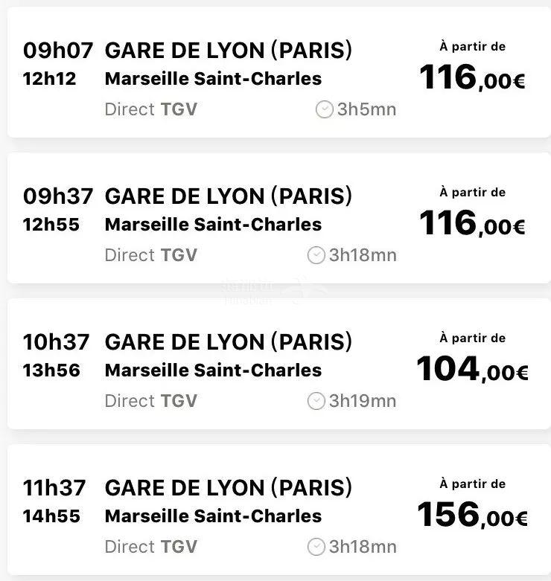The image size is (551, 581).
Task: Click the 3h18mn duration on 11h37 train
Action: click(x=363, y=547)
